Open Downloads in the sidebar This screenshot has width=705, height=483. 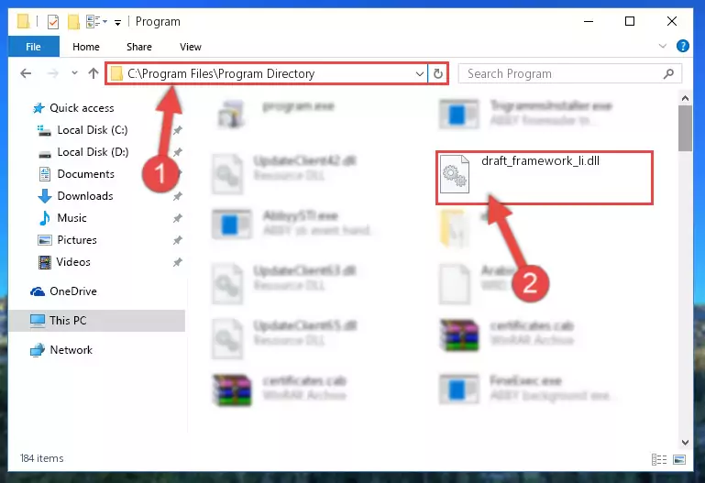[x=85, y=196]
